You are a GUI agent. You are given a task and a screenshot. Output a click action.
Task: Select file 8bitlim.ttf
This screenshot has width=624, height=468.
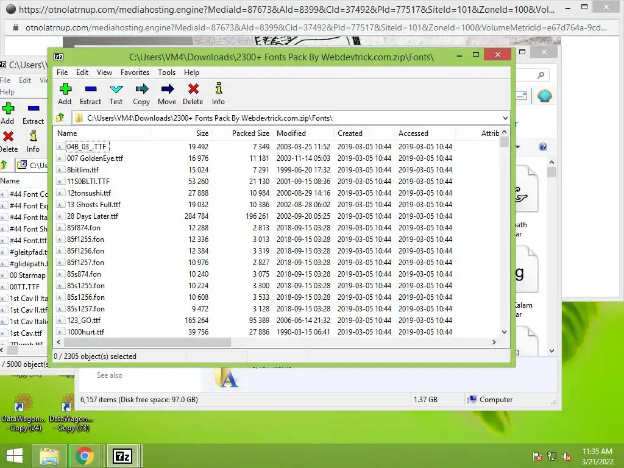coord(83,169)
